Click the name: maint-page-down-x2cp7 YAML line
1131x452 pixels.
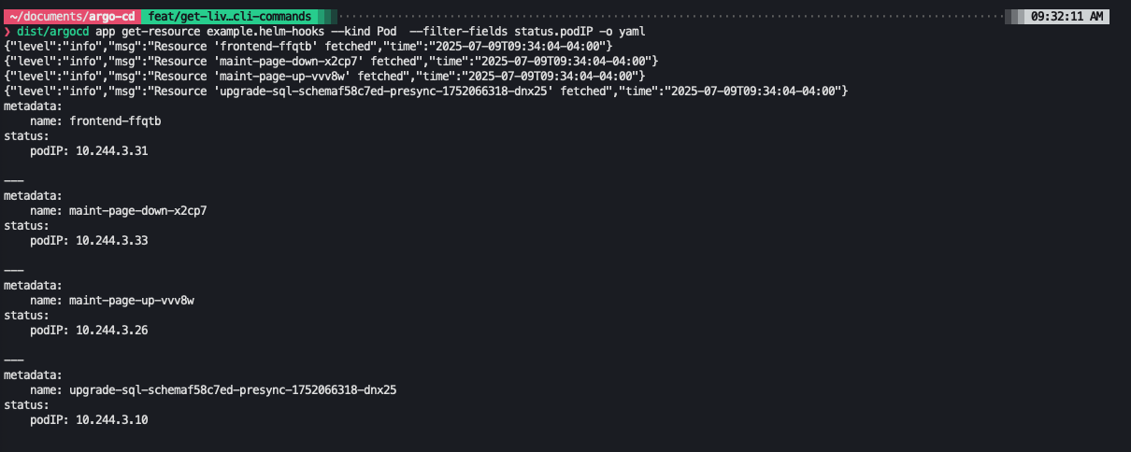click(x=118, y=210)
